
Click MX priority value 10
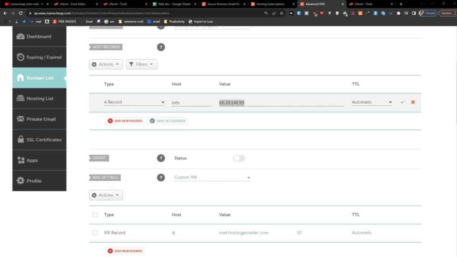point(299,232)
